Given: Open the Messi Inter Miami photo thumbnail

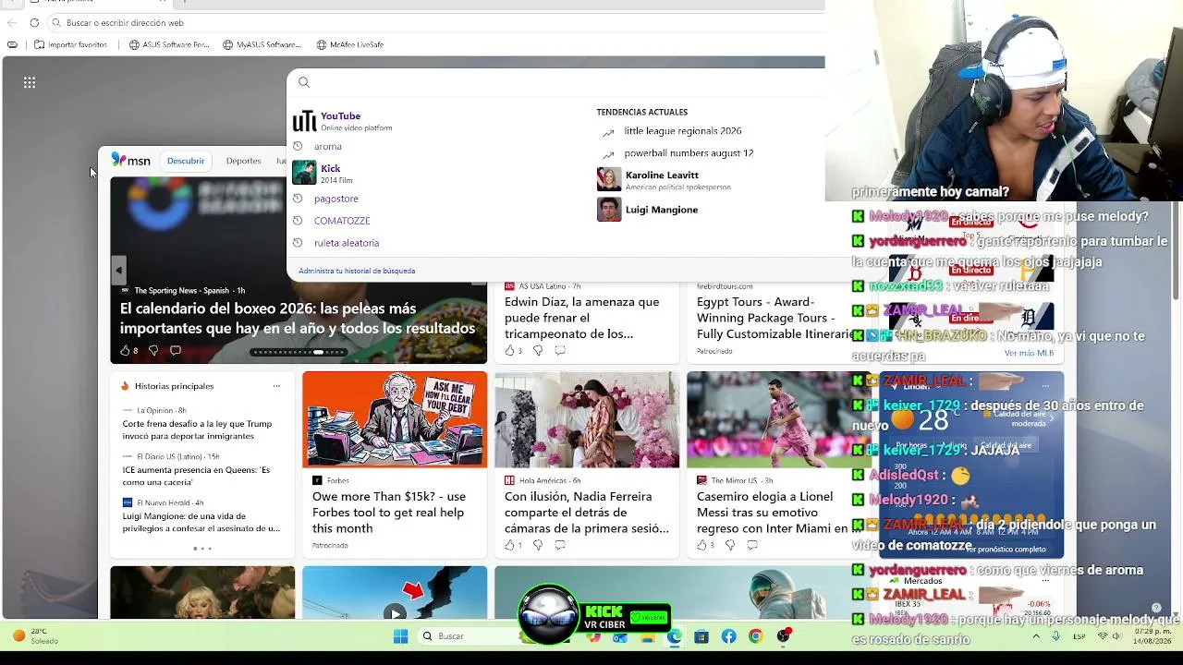Looking at the screenshot, I should 778,420.
